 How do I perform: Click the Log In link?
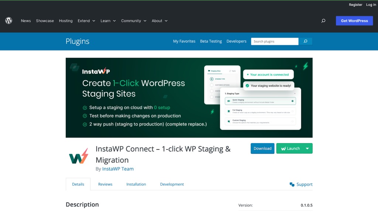click(371, 4)
